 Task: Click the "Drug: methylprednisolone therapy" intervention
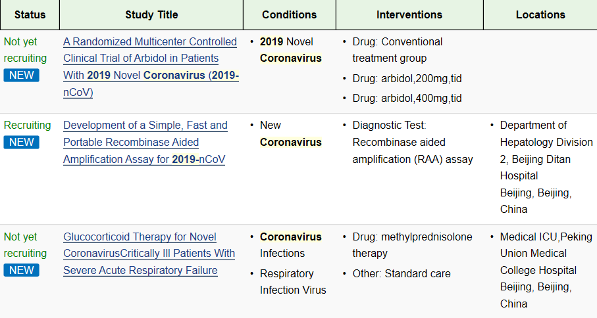pyautogui.click(x=412, y=245)
